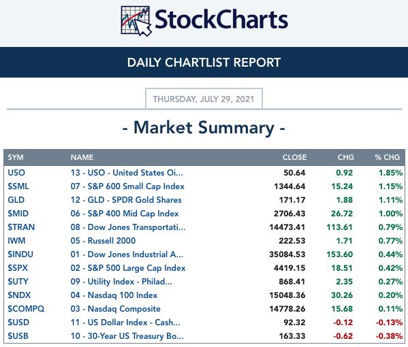This screenshot has height=347, width=408.
Task: Open S&P 400 Mid Cap Index link
Action: (125, 214)
